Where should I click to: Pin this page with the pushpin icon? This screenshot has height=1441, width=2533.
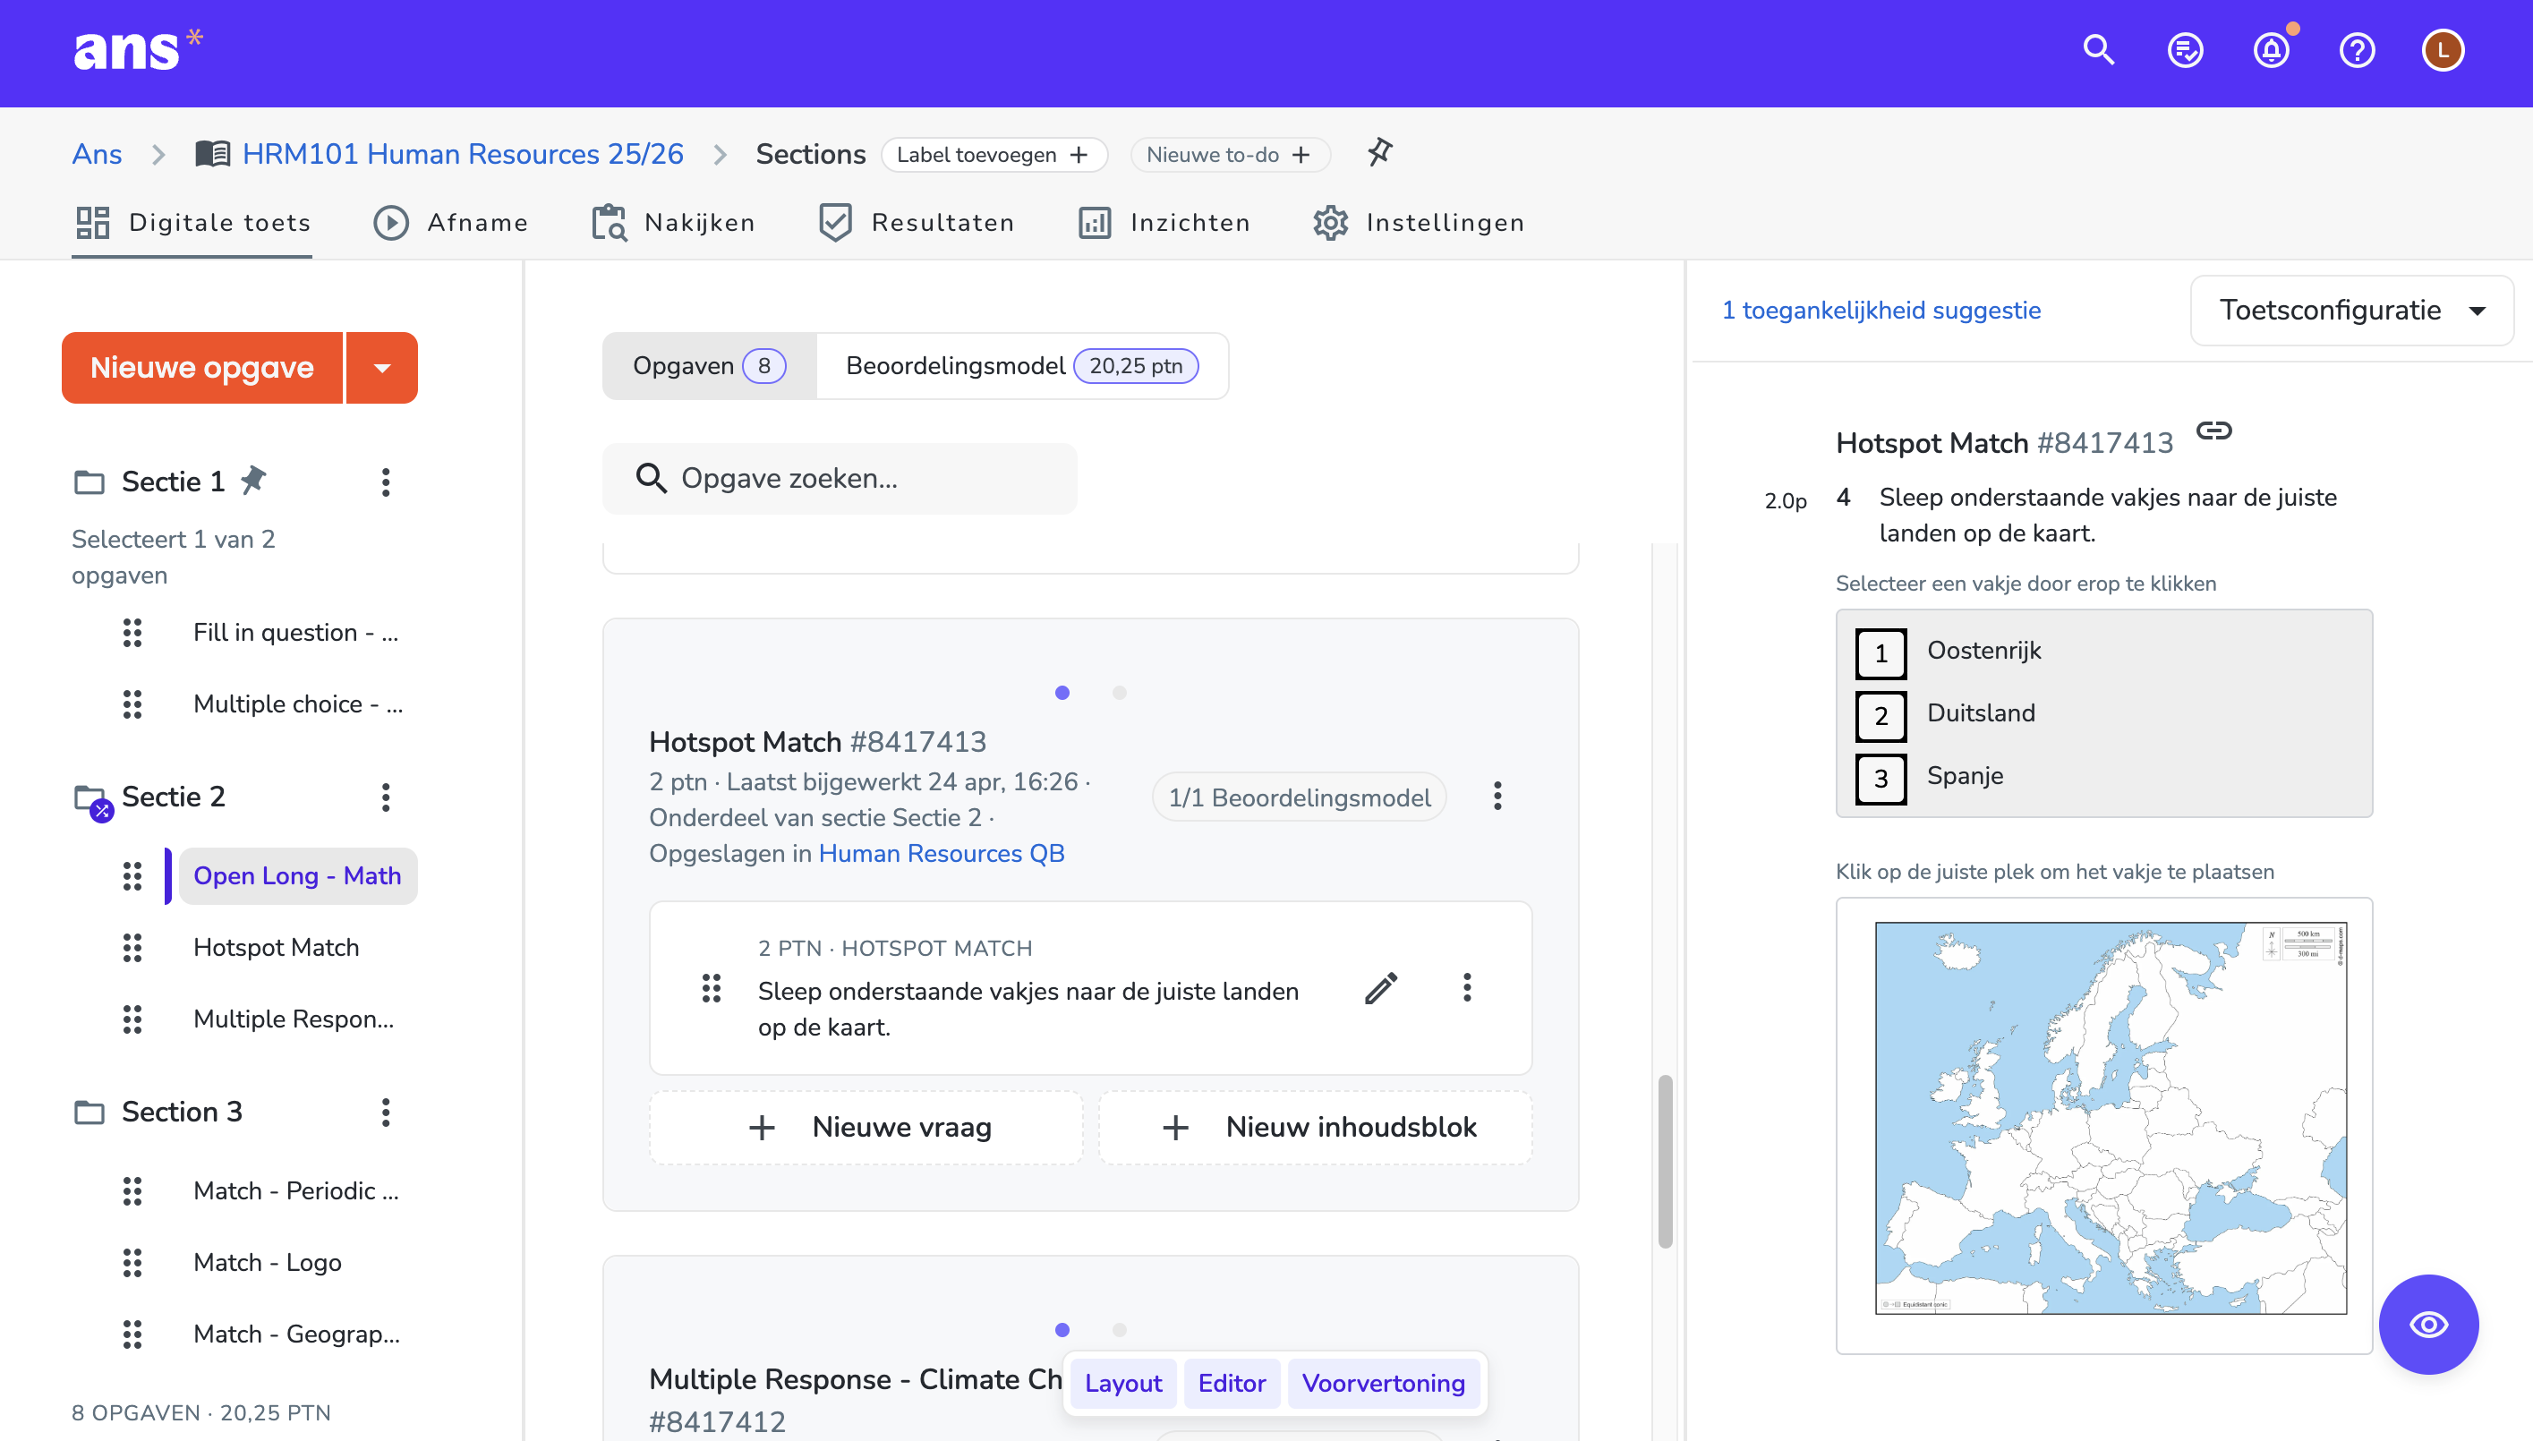point(1379,152)
